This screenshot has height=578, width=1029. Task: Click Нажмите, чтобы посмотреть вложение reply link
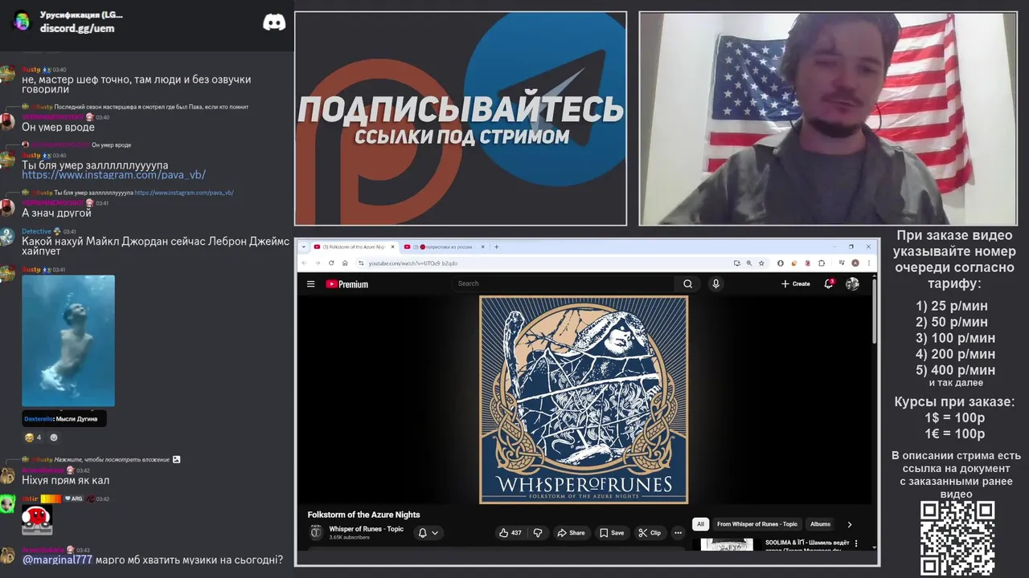click(112, 459)
